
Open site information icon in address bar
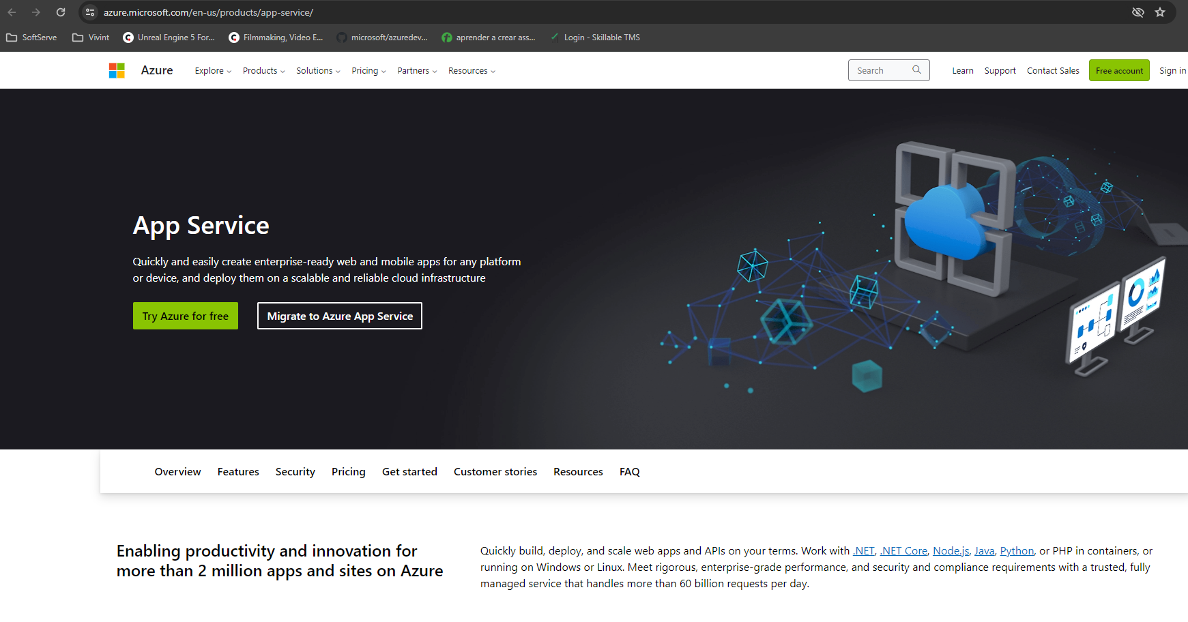90,12
